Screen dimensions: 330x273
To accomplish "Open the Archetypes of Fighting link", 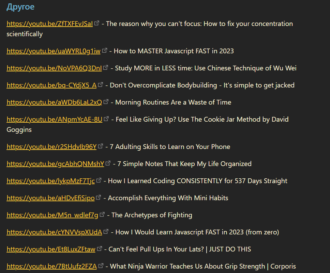I will [x=52, y=215].
